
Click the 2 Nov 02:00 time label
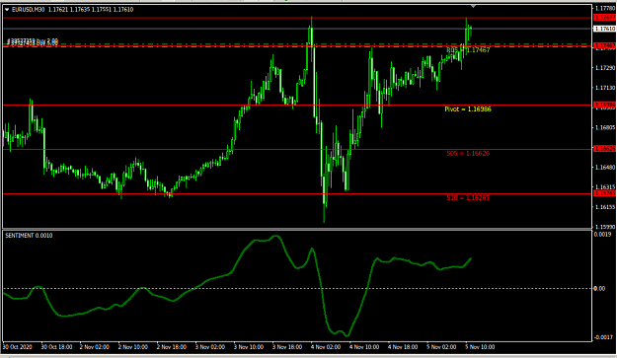point(95,347)
